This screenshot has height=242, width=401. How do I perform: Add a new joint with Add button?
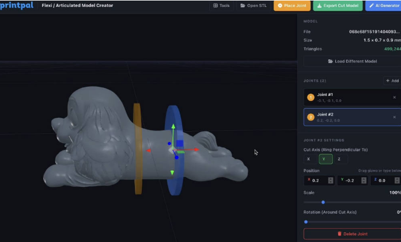pos(392,80)
